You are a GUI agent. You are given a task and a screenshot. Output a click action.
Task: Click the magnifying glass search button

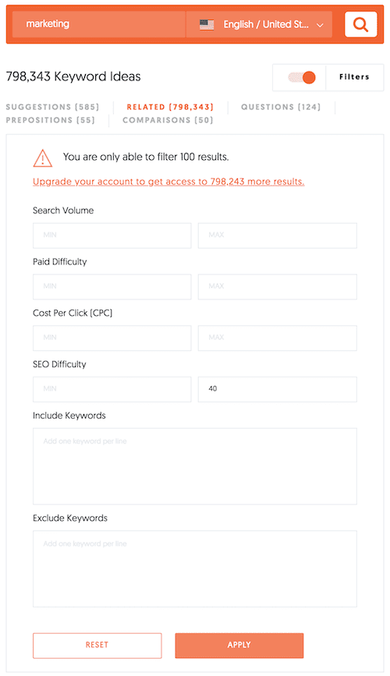[360, 24]
